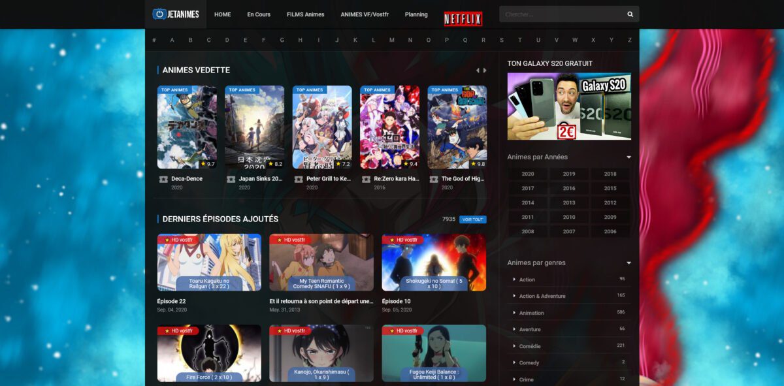Click the search magnifier icon
The height and width of the screenshot is (386, 784).
[x=629, y=14]
